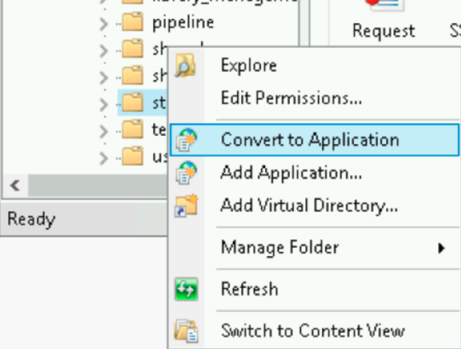461x349 pixels.
Task: Click the Switch to Content View icon
Action: point(186,331)
